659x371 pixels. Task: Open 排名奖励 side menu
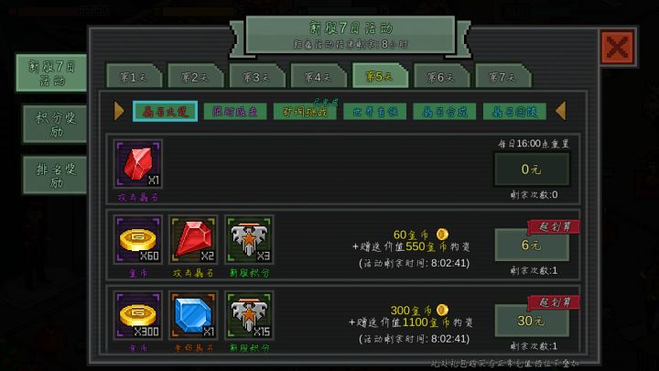click(x=55, y=175)
